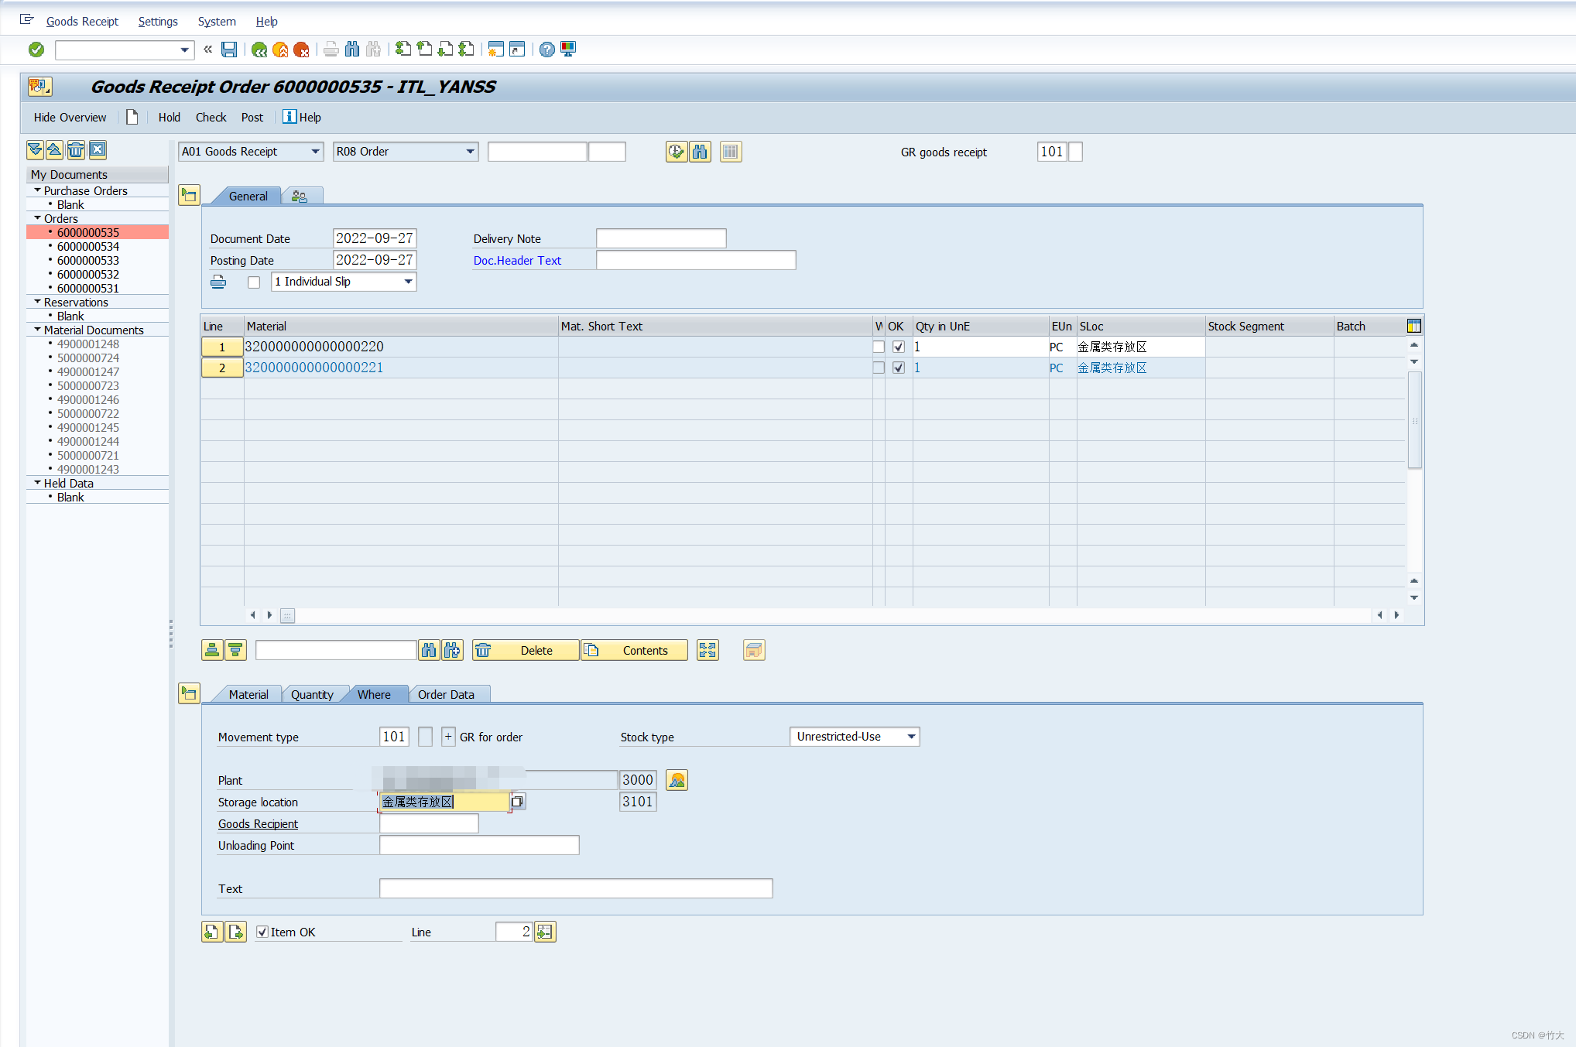Open the Settings menu
Image resolution: width=1576 pixels, height=1047 pixels.
pyautogui.click(x=158, y=22)
